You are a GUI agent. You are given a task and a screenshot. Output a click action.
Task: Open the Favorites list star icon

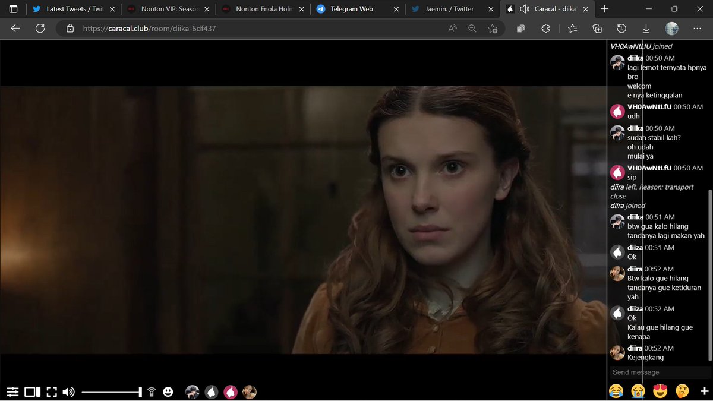click(572, 29)
